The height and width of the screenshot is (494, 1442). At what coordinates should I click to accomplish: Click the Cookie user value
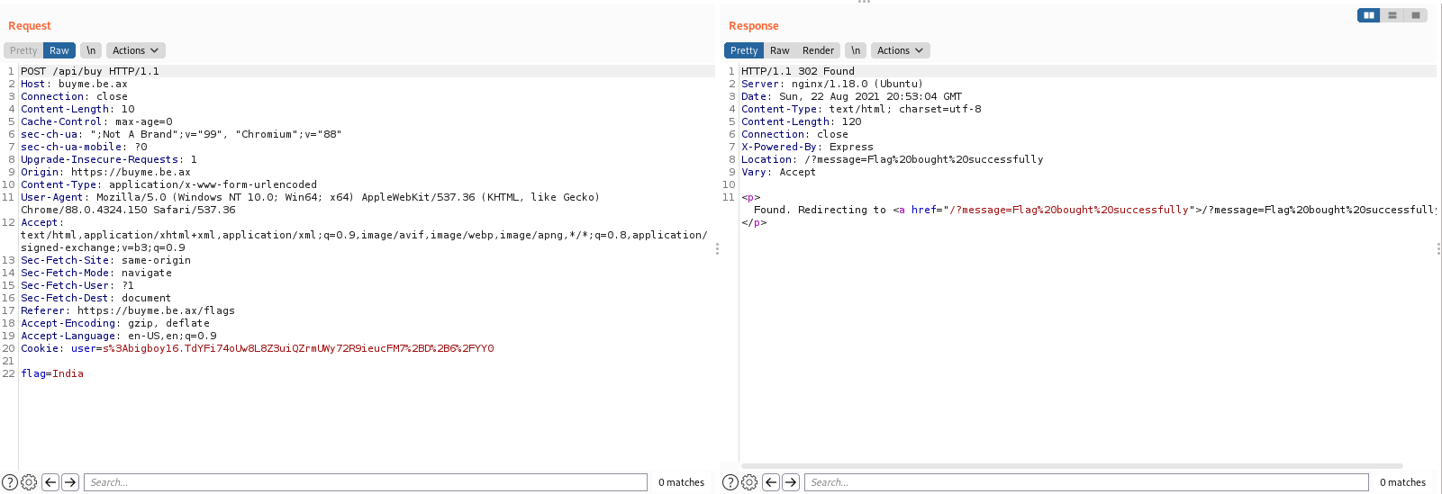click(x=298, y=348)
